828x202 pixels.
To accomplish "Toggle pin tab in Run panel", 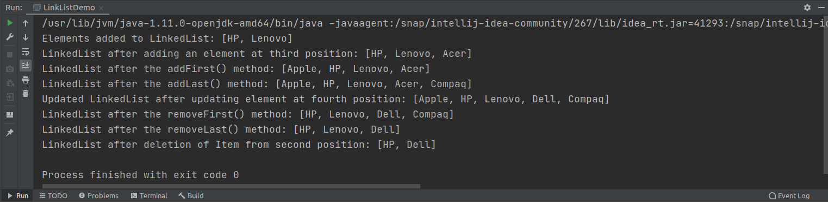I will click(10, 133).
